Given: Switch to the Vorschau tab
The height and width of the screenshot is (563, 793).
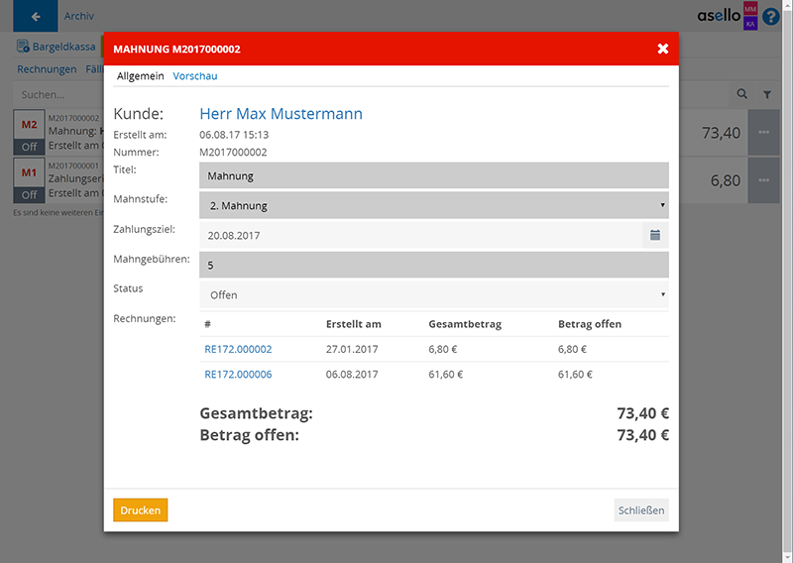Looking at the screenshot, I should coord(195,75).
